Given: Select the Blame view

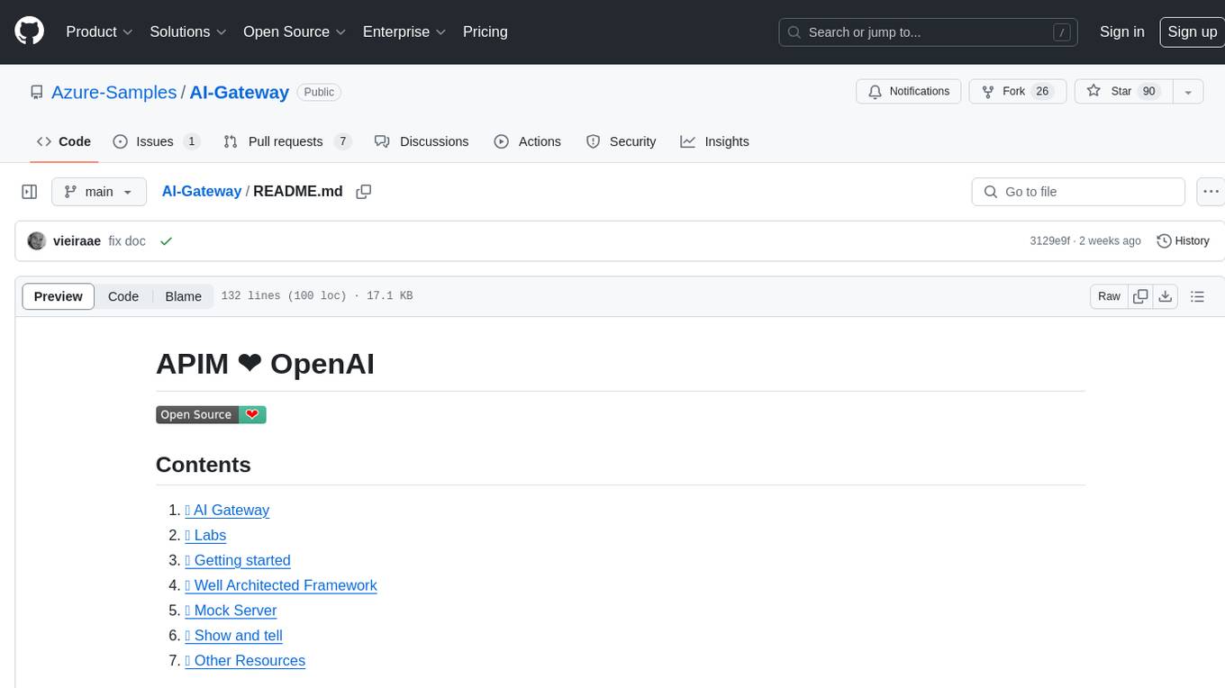Looking at the screenshot, I should (183, 296).
